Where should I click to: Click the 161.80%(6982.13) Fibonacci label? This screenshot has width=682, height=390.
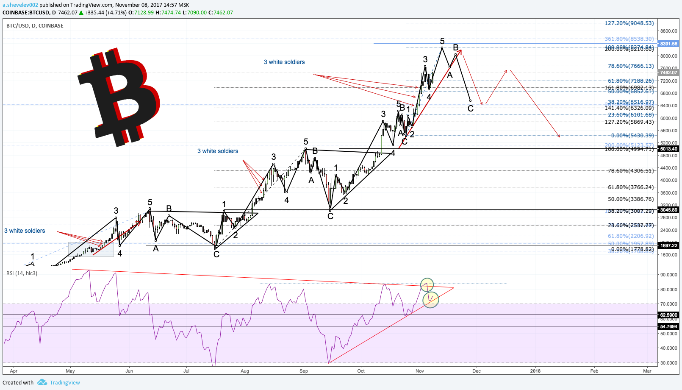[629, 88]
